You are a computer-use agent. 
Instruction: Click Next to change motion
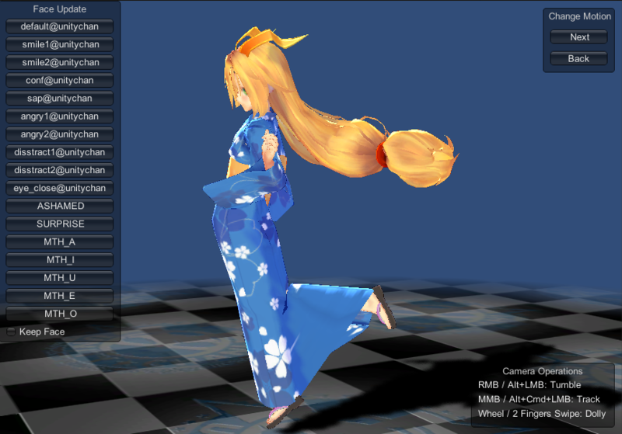point(578,37)
